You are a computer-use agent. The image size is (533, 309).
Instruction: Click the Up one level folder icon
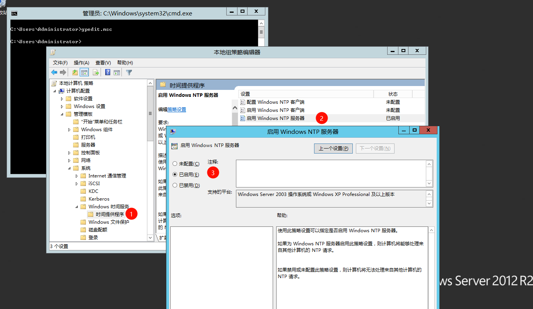[75, 73]
